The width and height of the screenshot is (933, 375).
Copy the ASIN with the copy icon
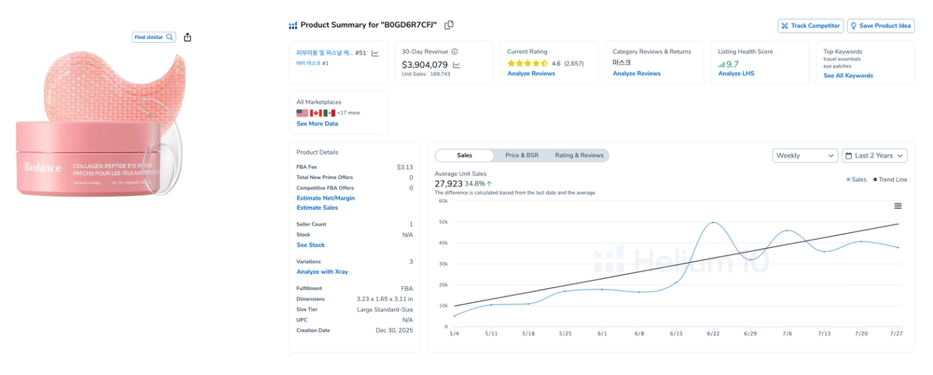449,25
